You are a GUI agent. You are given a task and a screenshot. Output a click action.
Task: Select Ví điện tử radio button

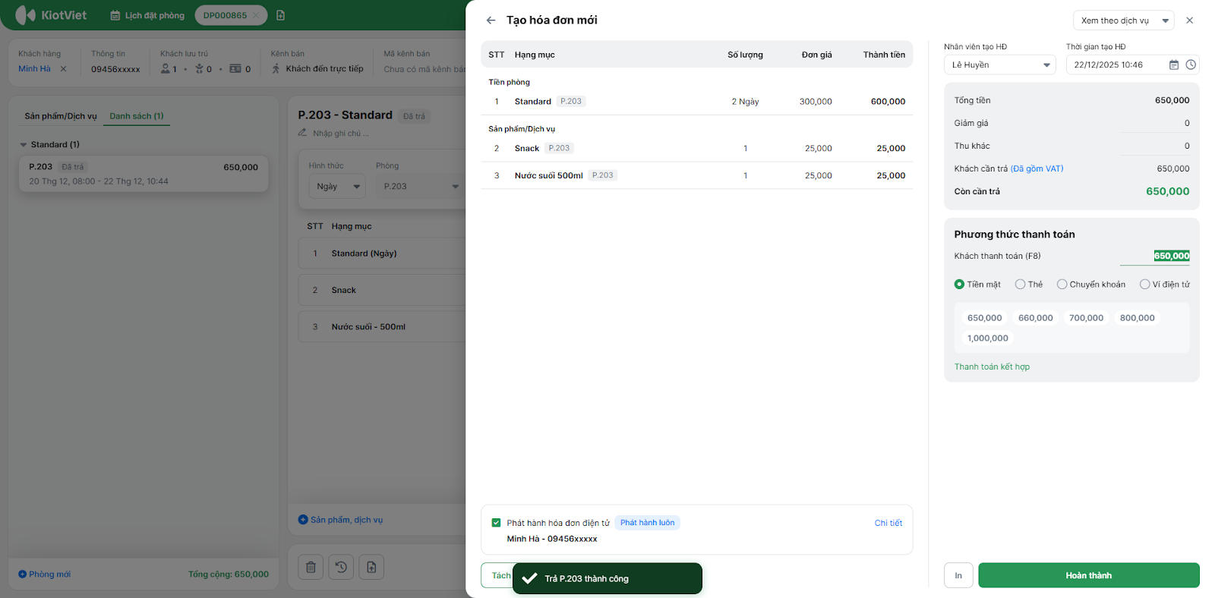pyautogui.click(x=1144, y=285)
